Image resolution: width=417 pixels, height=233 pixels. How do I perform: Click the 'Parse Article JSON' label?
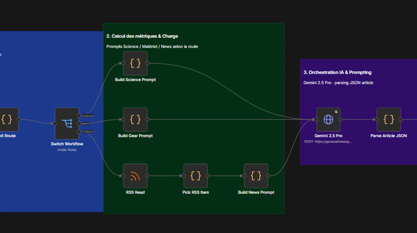(389, 136)
